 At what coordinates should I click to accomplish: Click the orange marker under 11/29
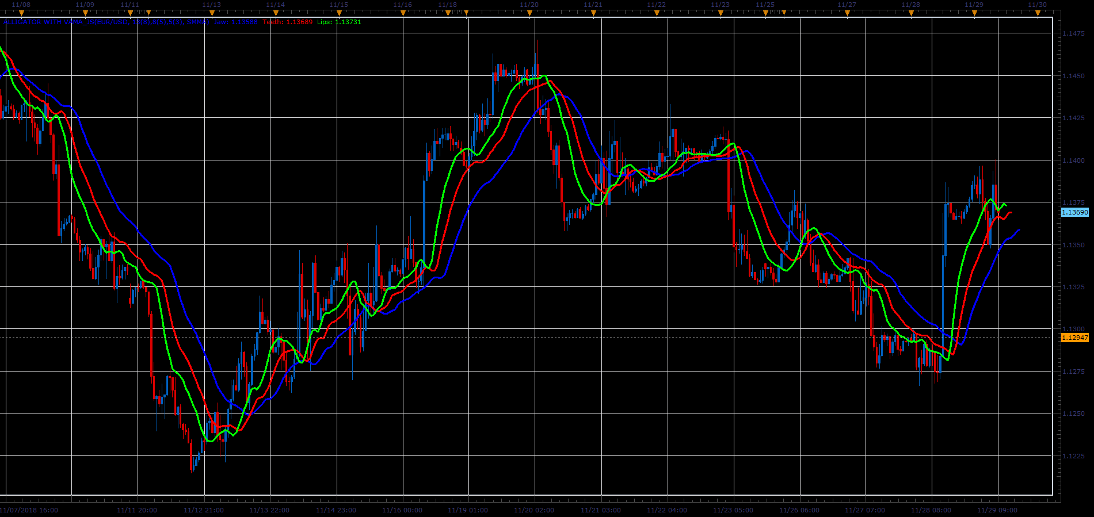click(x=974, y=13)
